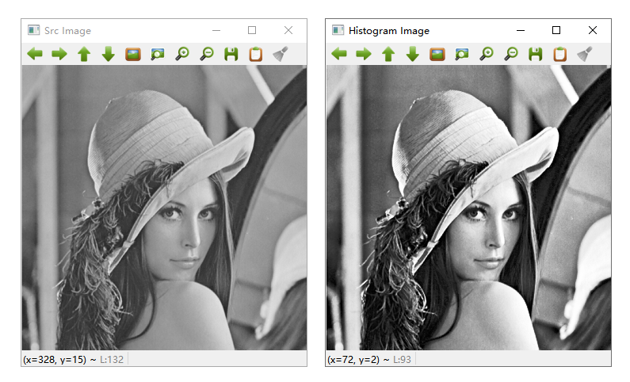
Task: Click the Histogram Image title text
Action: 389,31
